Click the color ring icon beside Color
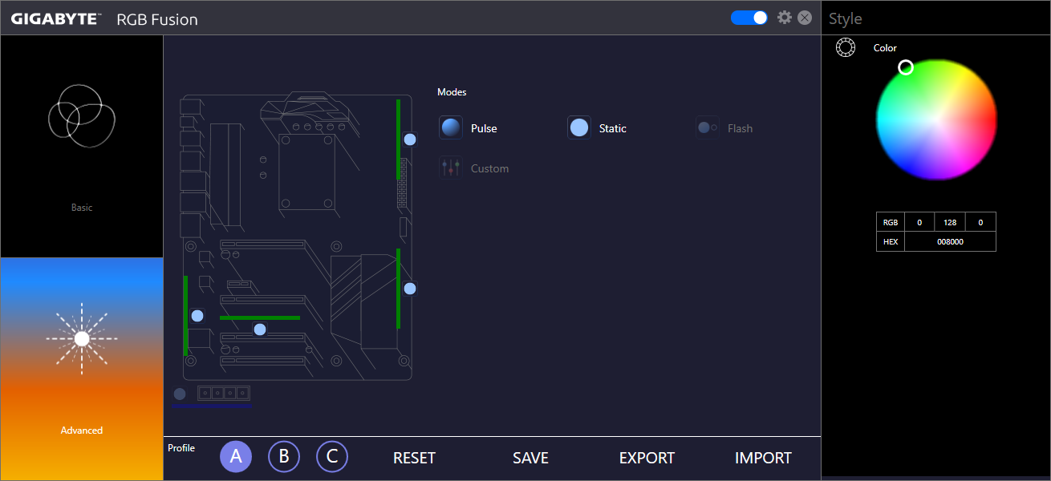Screen dimensions: 1051x481 click(845, 48)
